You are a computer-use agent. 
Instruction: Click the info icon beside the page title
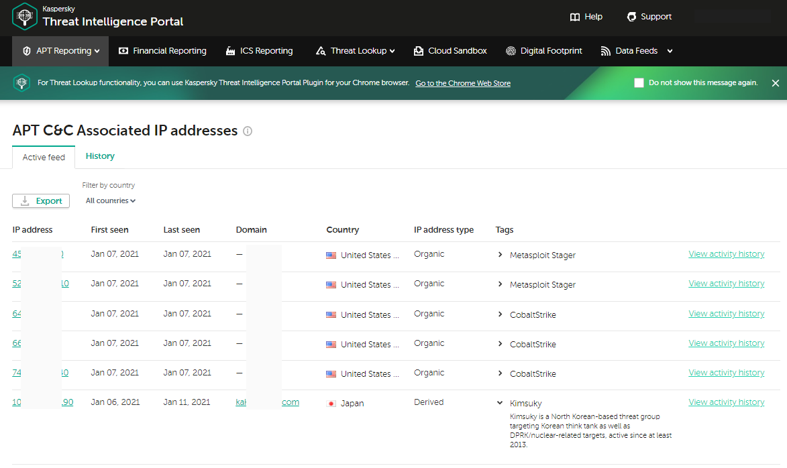click(x=248, y=131)
